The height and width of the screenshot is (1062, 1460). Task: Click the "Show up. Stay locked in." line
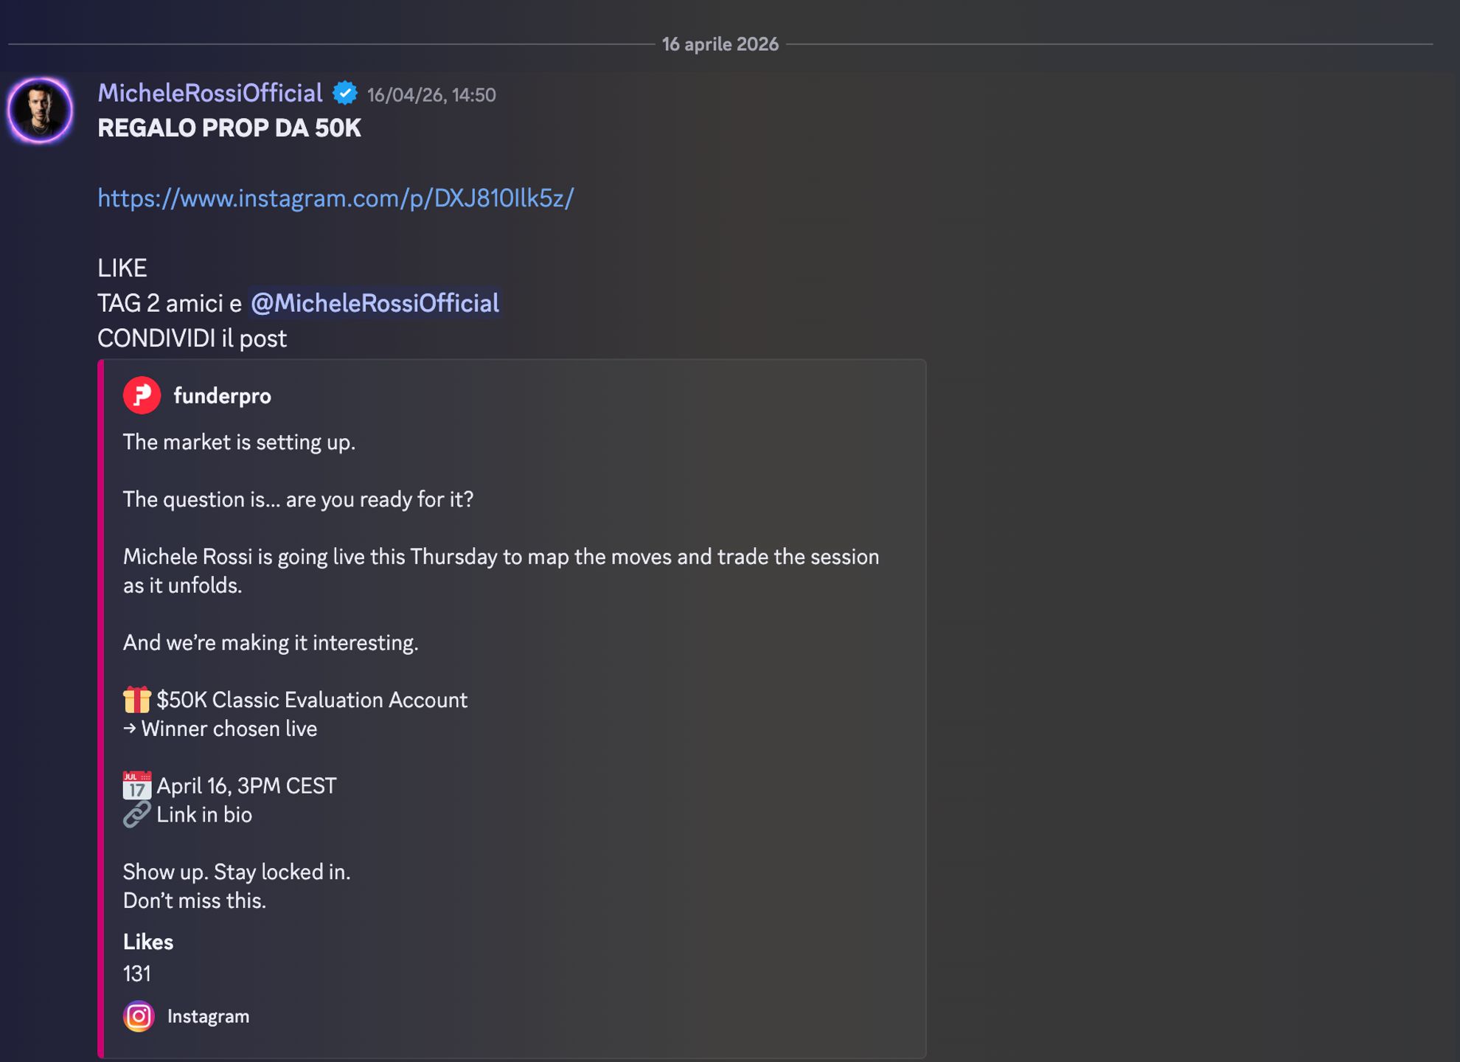point(237,872)
